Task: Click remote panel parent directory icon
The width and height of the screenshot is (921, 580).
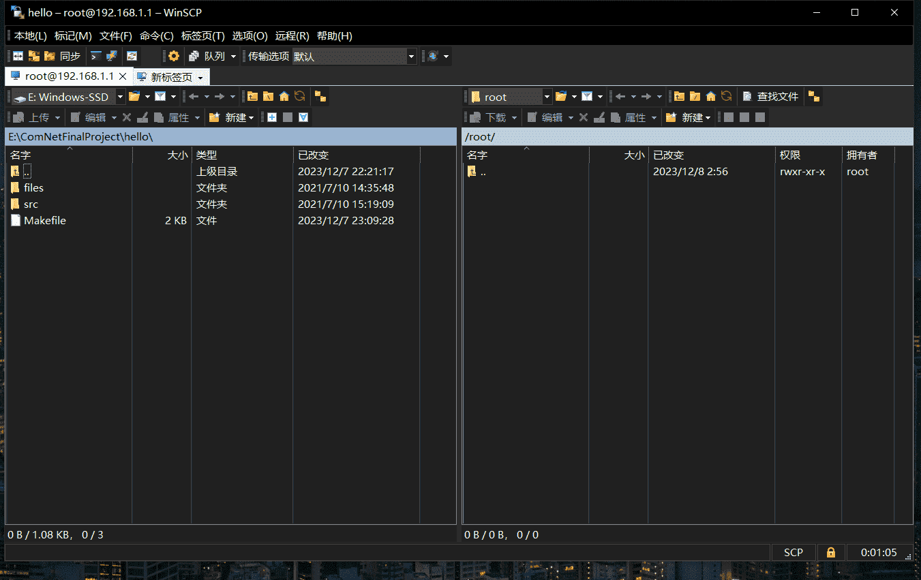Action: point(679,97)
